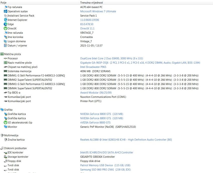The width and height of the screenshot is (213, 173).
Task: Click the Printer Port (LPT1) value
Action: click(91, 101)
